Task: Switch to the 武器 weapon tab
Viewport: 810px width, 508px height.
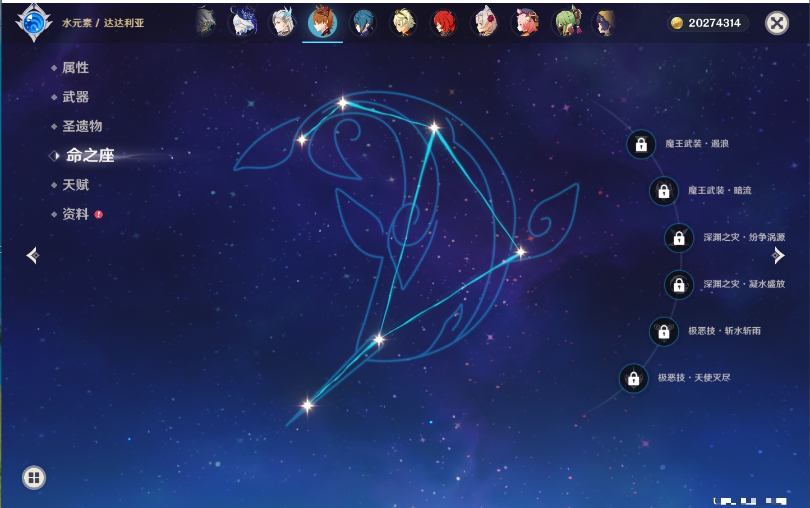Action: coord(75,97)
